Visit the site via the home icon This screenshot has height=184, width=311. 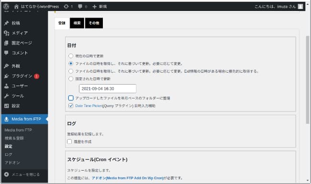16,7
